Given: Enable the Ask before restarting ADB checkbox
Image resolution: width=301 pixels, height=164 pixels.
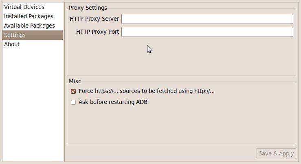Looking at the screenshot, I should click(73, 102).
